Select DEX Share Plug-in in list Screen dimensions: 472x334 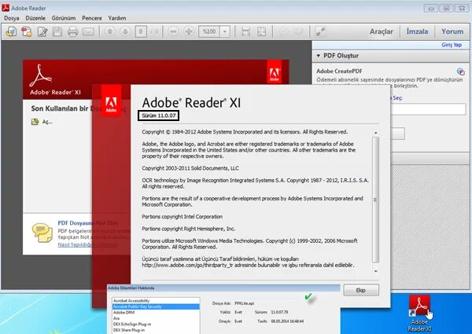(x=156, y=330)
